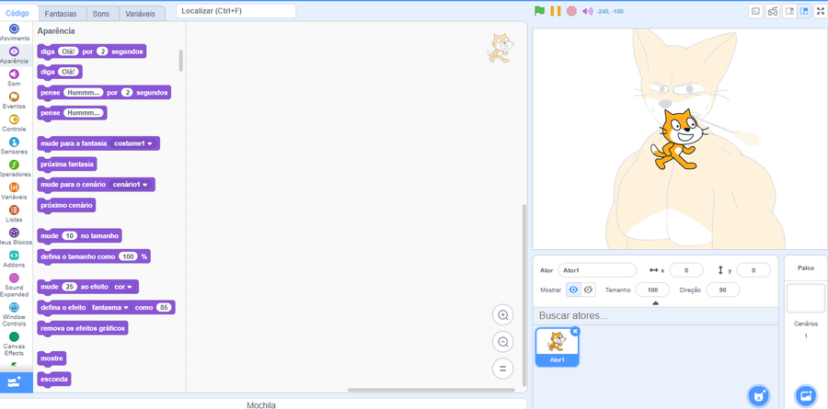
Task: Click the Ator name field
Action: tap(597, 270)
